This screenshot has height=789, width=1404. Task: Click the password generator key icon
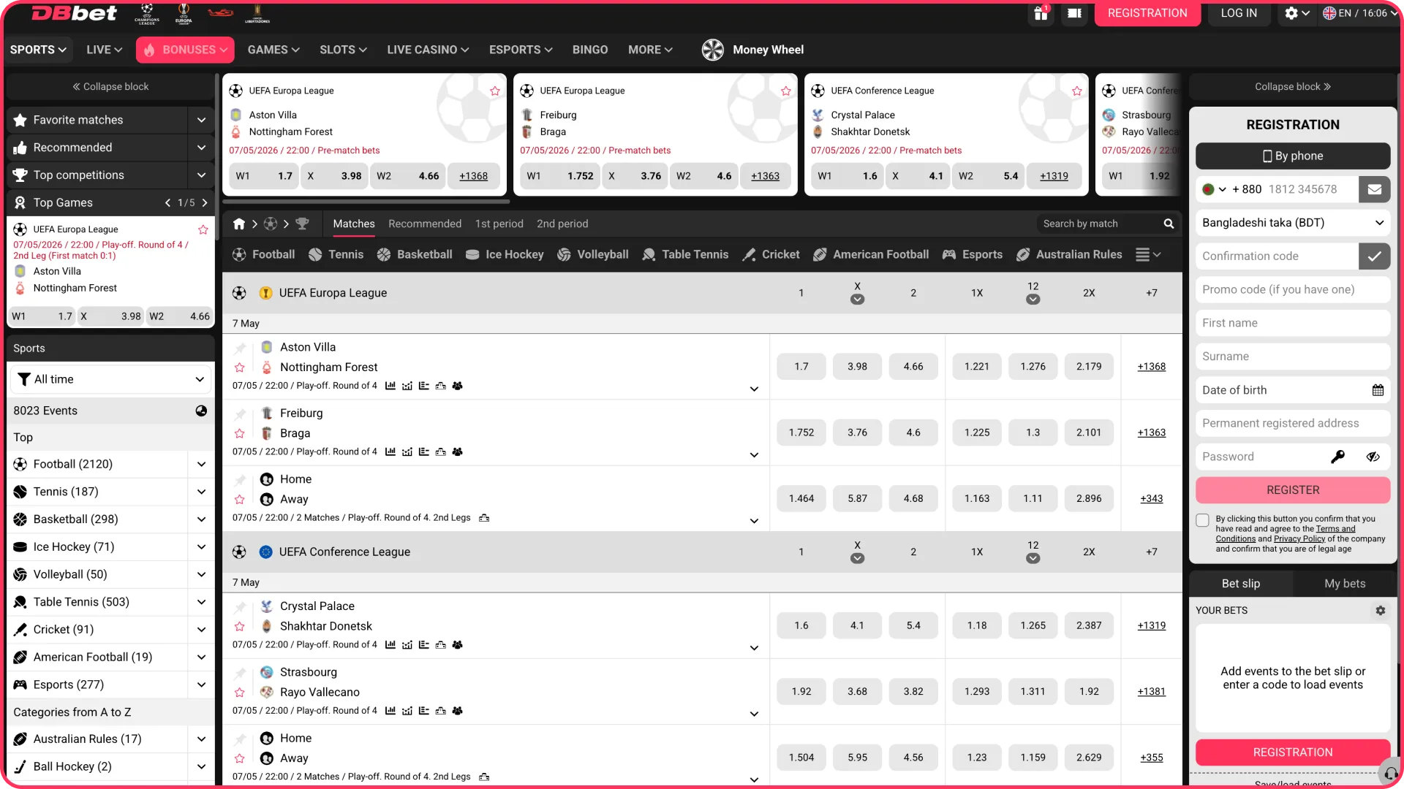point(1337,457)
